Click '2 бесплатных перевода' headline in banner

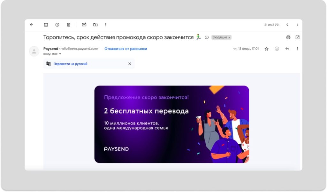point(146,111)
